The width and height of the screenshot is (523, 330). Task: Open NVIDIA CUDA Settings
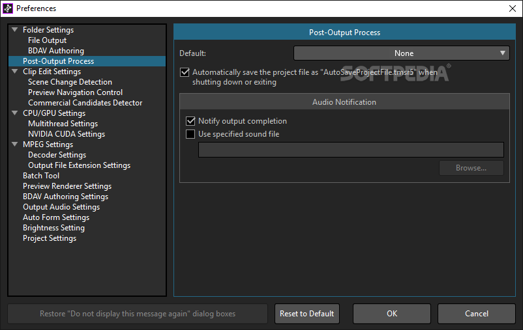click(x=67, y=134)
